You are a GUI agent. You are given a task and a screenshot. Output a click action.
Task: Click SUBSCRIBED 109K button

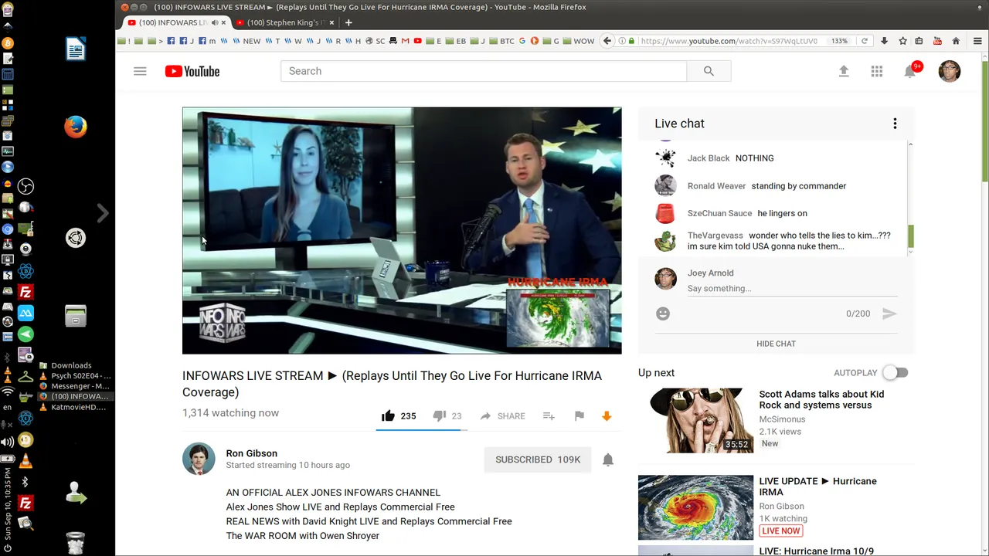pos(538,459)
